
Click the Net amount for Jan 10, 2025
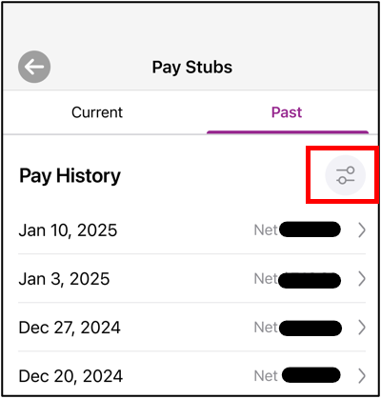pyautogui.click(x=310, y=229)
